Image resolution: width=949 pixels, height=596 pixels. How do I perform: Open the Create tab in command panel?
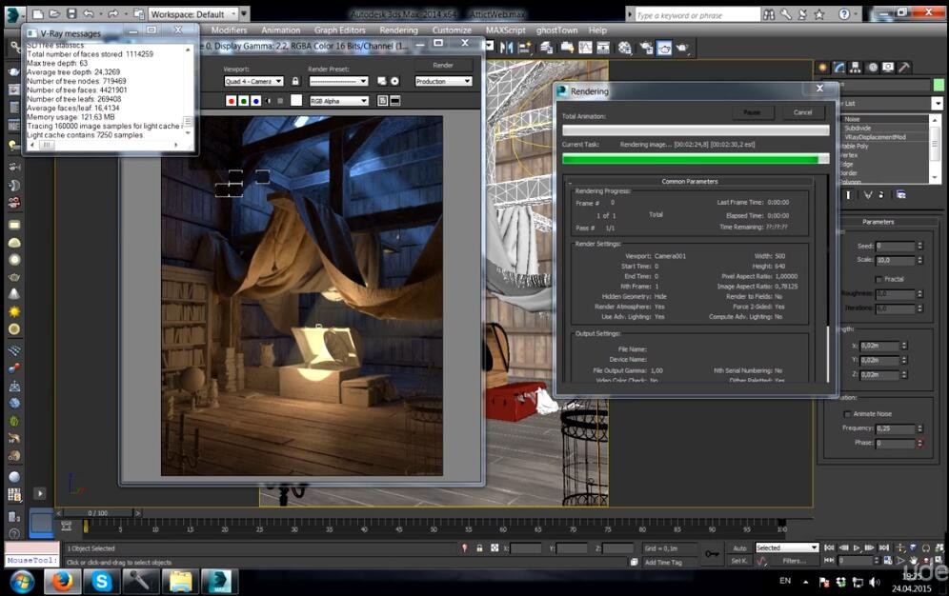(x=823, y=68)
